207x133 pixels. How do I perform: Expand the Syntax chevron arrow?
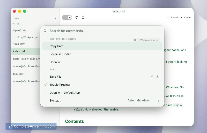[159, 101]
